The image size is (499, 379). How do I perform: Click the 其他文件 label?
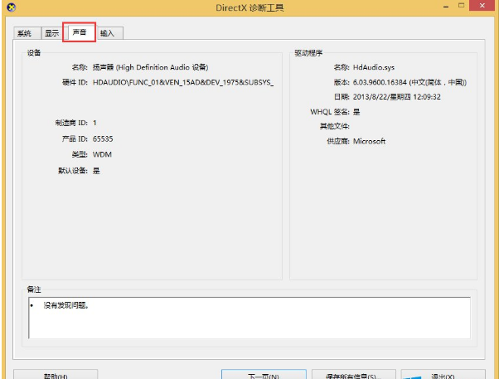335,126
